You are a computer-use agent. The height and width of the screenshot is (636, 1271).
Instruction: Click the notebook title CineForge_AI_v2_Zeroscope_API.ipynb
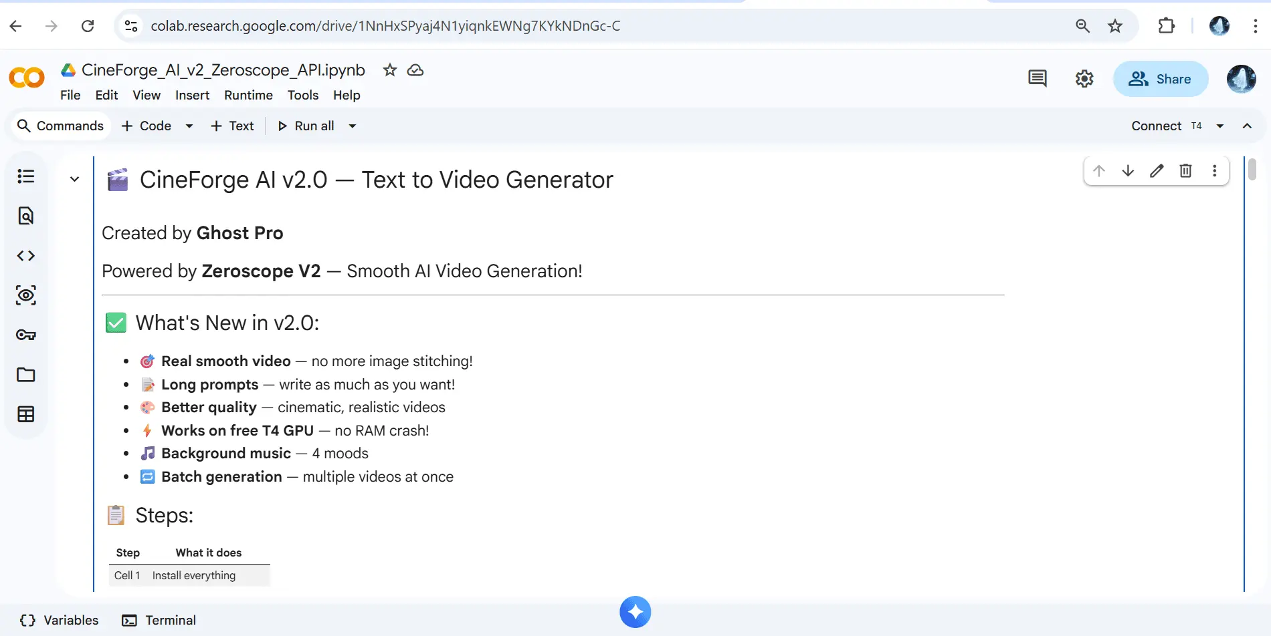223,70
